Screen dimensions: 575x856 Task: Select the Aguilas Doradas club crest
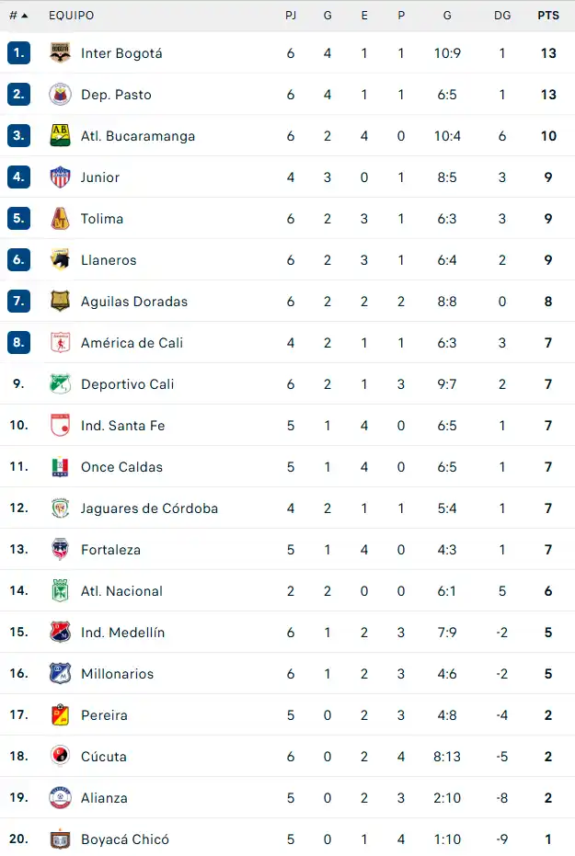click(x=60, y=301)
